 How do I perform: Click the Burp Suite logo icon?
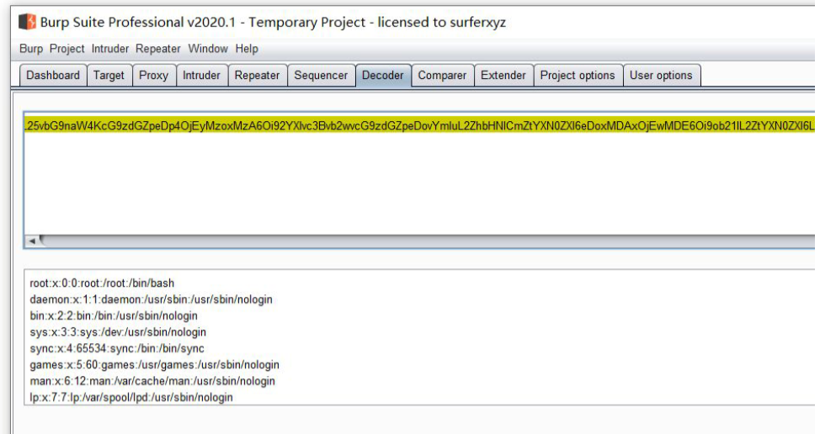tap(27, 22)
